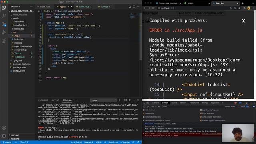Toggle the Hide network checkbox

tap(144, 110)
